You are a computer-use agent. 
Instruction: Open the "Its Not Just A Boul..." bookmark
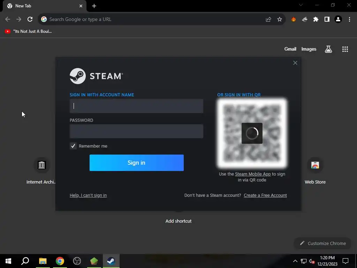[29, 31]
